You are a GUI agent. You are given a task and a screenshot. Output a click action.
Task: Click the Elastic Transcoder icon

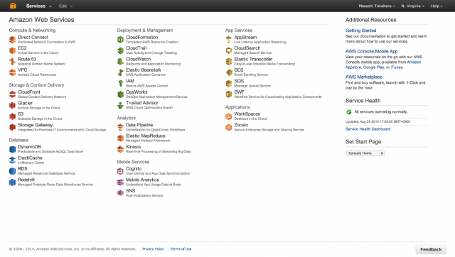point(229,62)
